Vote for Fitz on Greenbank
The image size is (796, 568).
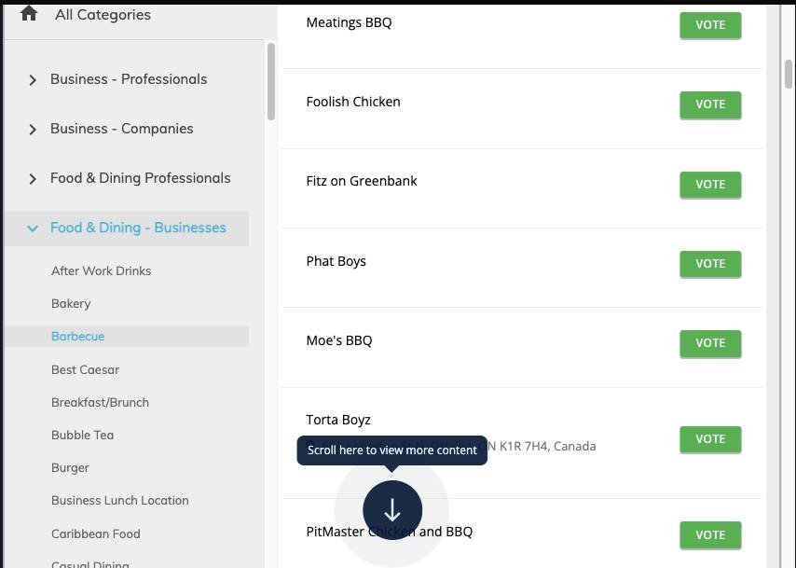coord(710,185)
